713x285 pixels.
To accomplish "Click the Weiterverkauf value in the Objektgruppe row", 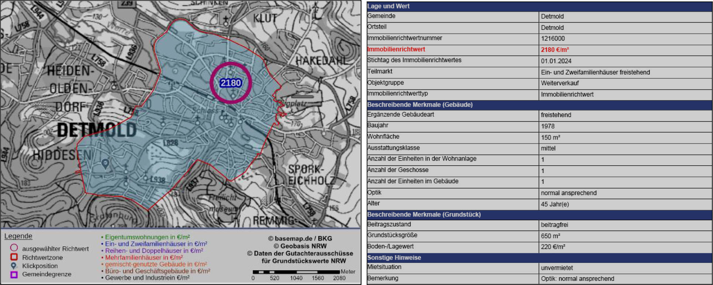I will click(560, 83).
